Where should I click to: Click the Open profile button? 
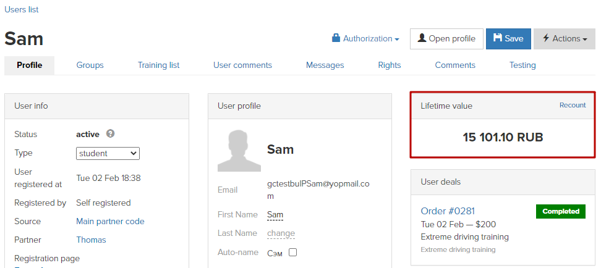pos(446,39)
